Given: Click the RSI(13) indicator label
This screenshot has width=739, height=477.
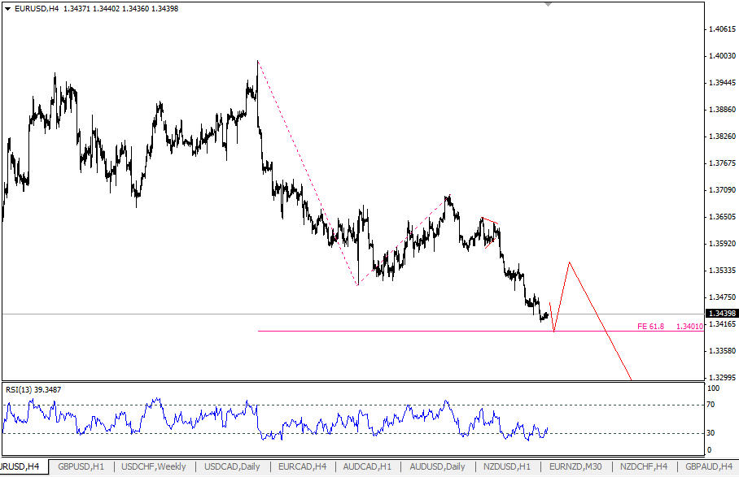Looking at the screenshot, I should pyautogui.click(x=33, y=389).
